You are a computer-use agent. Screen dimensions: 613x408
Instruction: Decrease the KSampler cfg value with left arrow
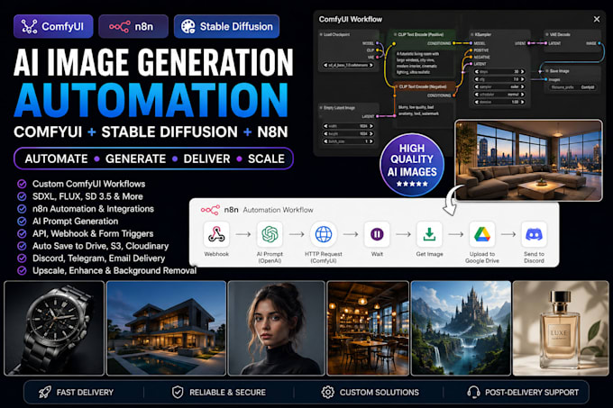[477, 79]
